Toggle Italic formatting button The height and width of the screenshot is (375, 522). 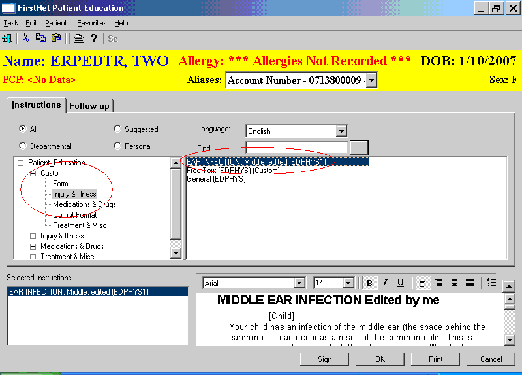(385, 283)
